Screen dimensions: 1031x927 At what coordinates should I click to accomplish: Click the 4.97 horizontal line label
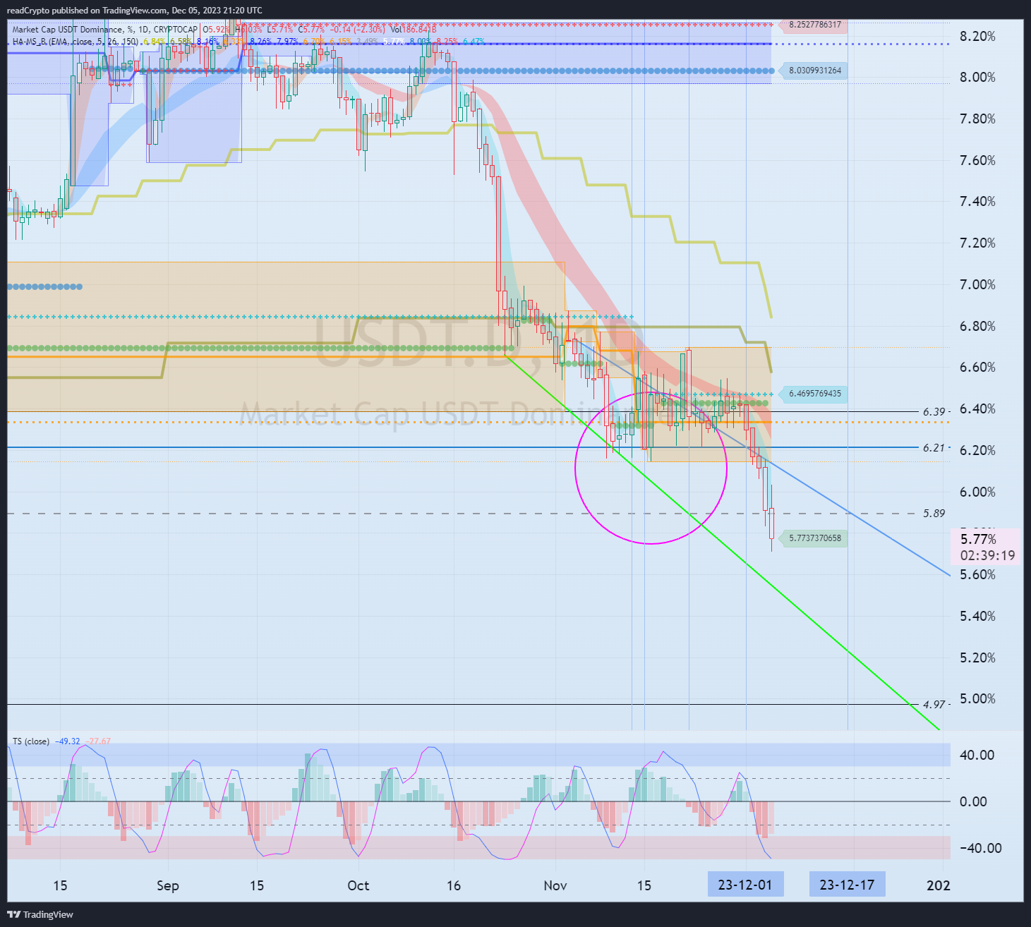[934, 704]
